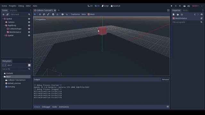The image size is (205, 115).
Task: Toggle distraction-free fullscreen mode
Action: point(168,11)
